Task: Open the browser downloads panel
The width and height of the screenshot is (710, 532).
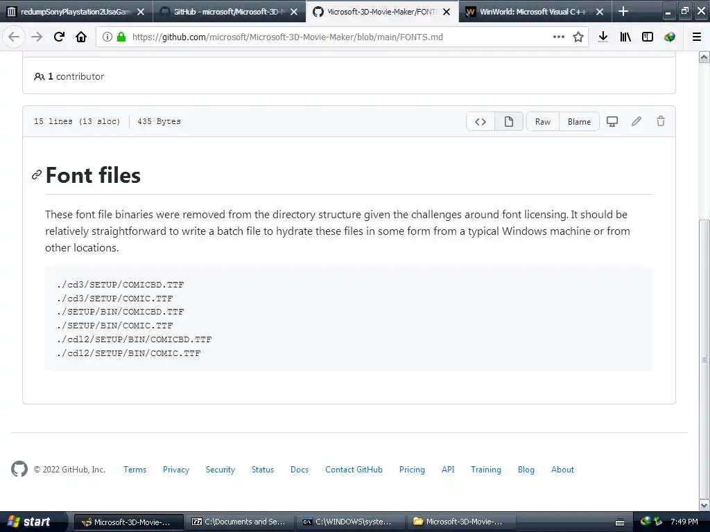Action: 603,37
